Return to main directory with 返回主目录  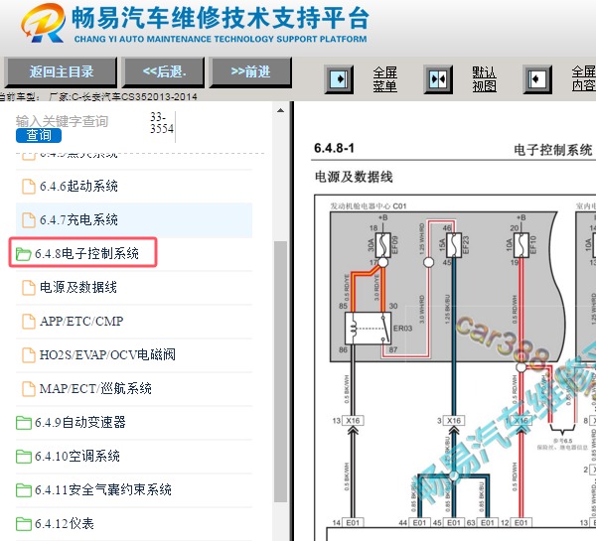tap(61, 71)
